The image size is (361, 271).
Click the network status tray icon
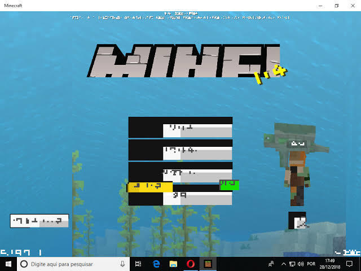(x=292, y=264)
